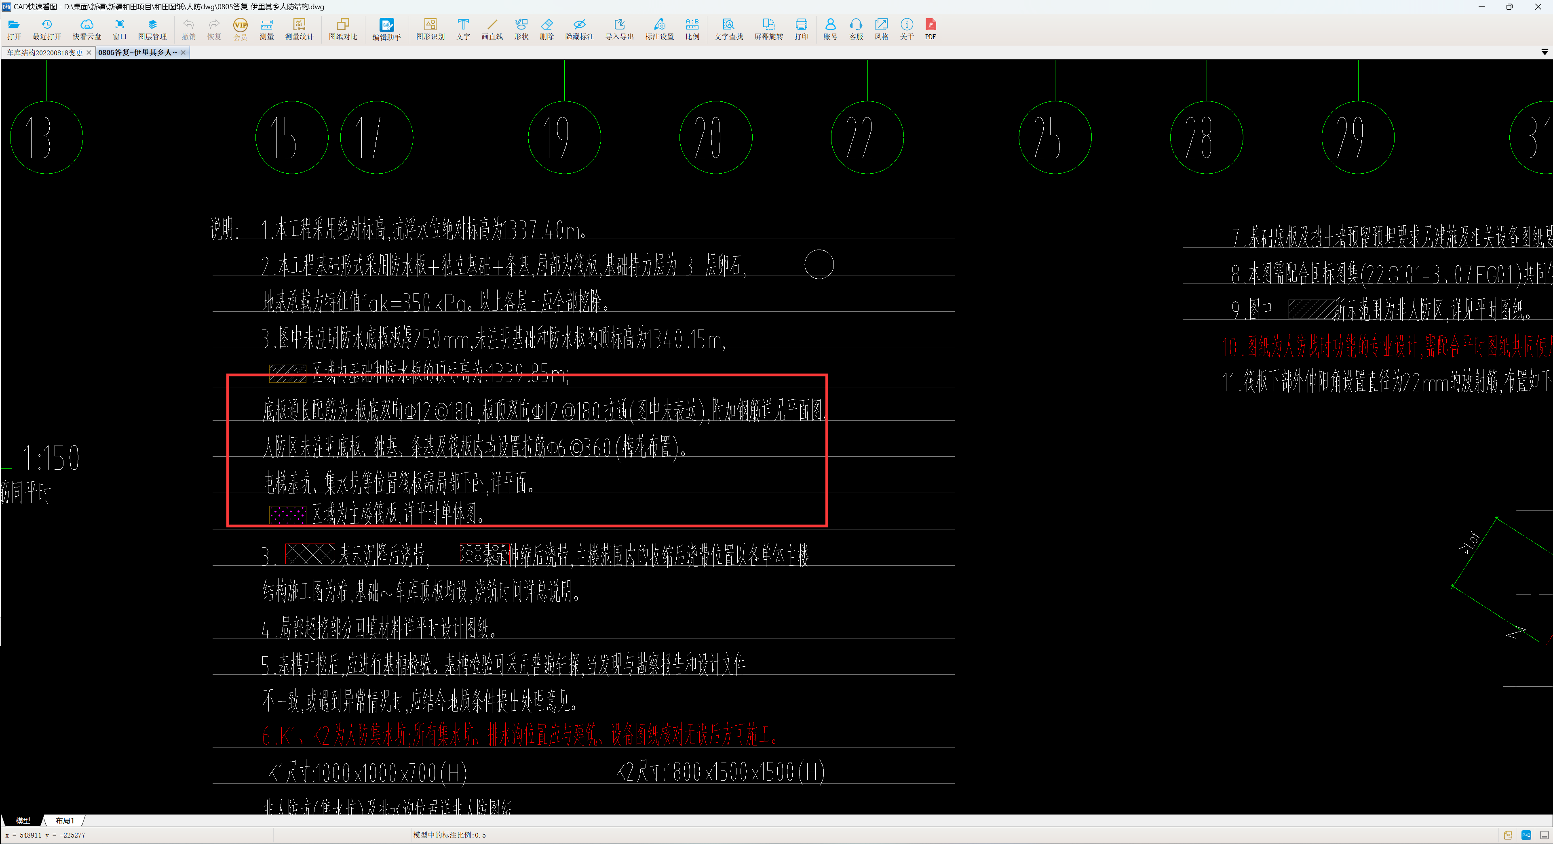Open 文字查找 text search
This screenshot has height=844, width=1553.
(729, 29)
